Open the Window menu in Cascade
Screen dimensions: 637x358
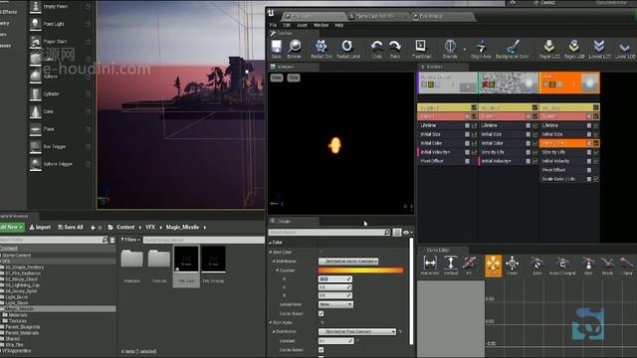click(x=320, y=25)
